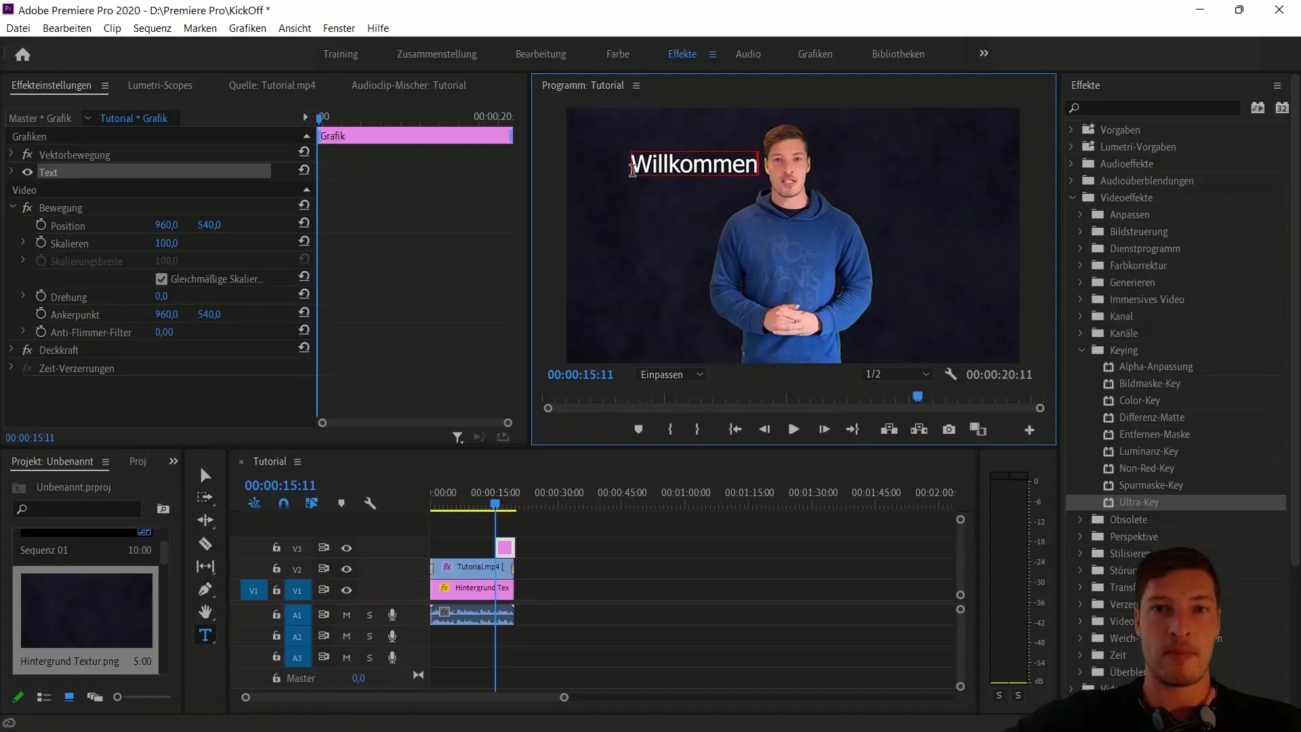Collapse the Videoeffekte folder
The width and height of the screenshot is (1301, 732).
click(x=1072, y=197)
